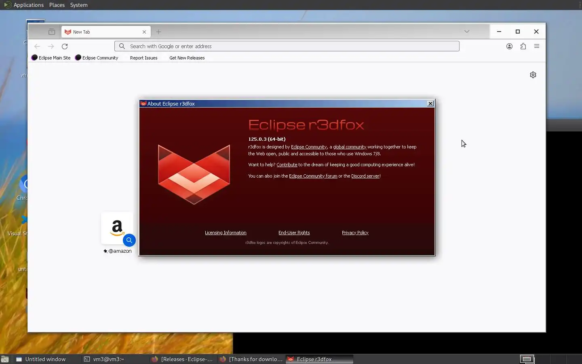Screen dimensions: 582x364
Task: Select the New Tab browser tab
Action: coord(106,32)
